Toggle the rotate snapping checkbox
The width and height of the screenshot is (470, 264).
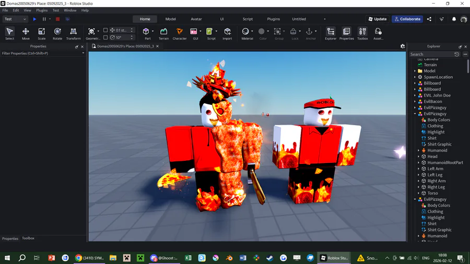(105, 38)
